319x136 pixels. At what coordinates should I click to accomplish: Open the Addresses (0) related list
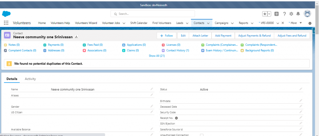coord(56,50)
